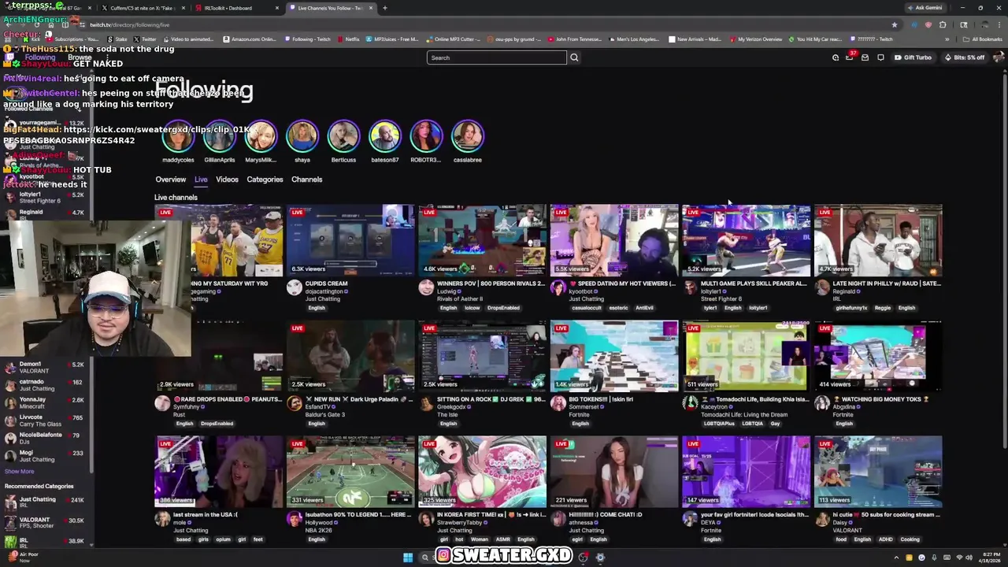Open Netflix bookmark in bookmarks bar
The image size is (1008, 567).
349,39
